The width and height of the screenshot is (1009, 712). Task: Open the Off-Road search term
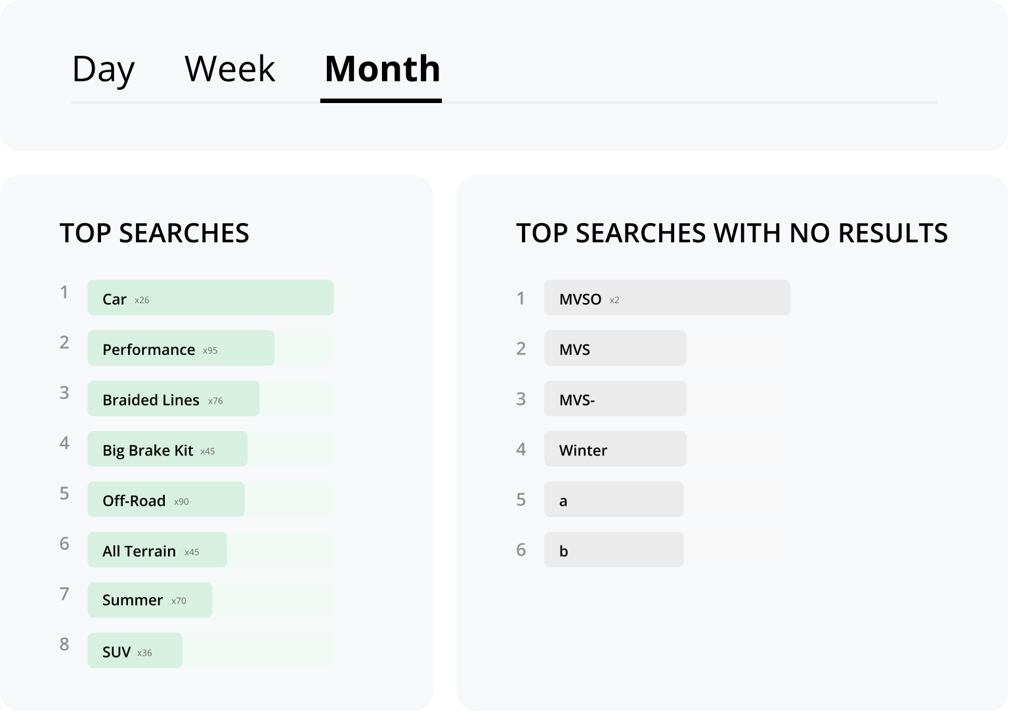coord(134,501)
